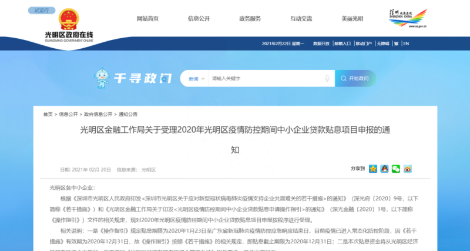Click the 千寻政问 title text
This screenshot has width=470, height=251.
(x=143, y=78)
